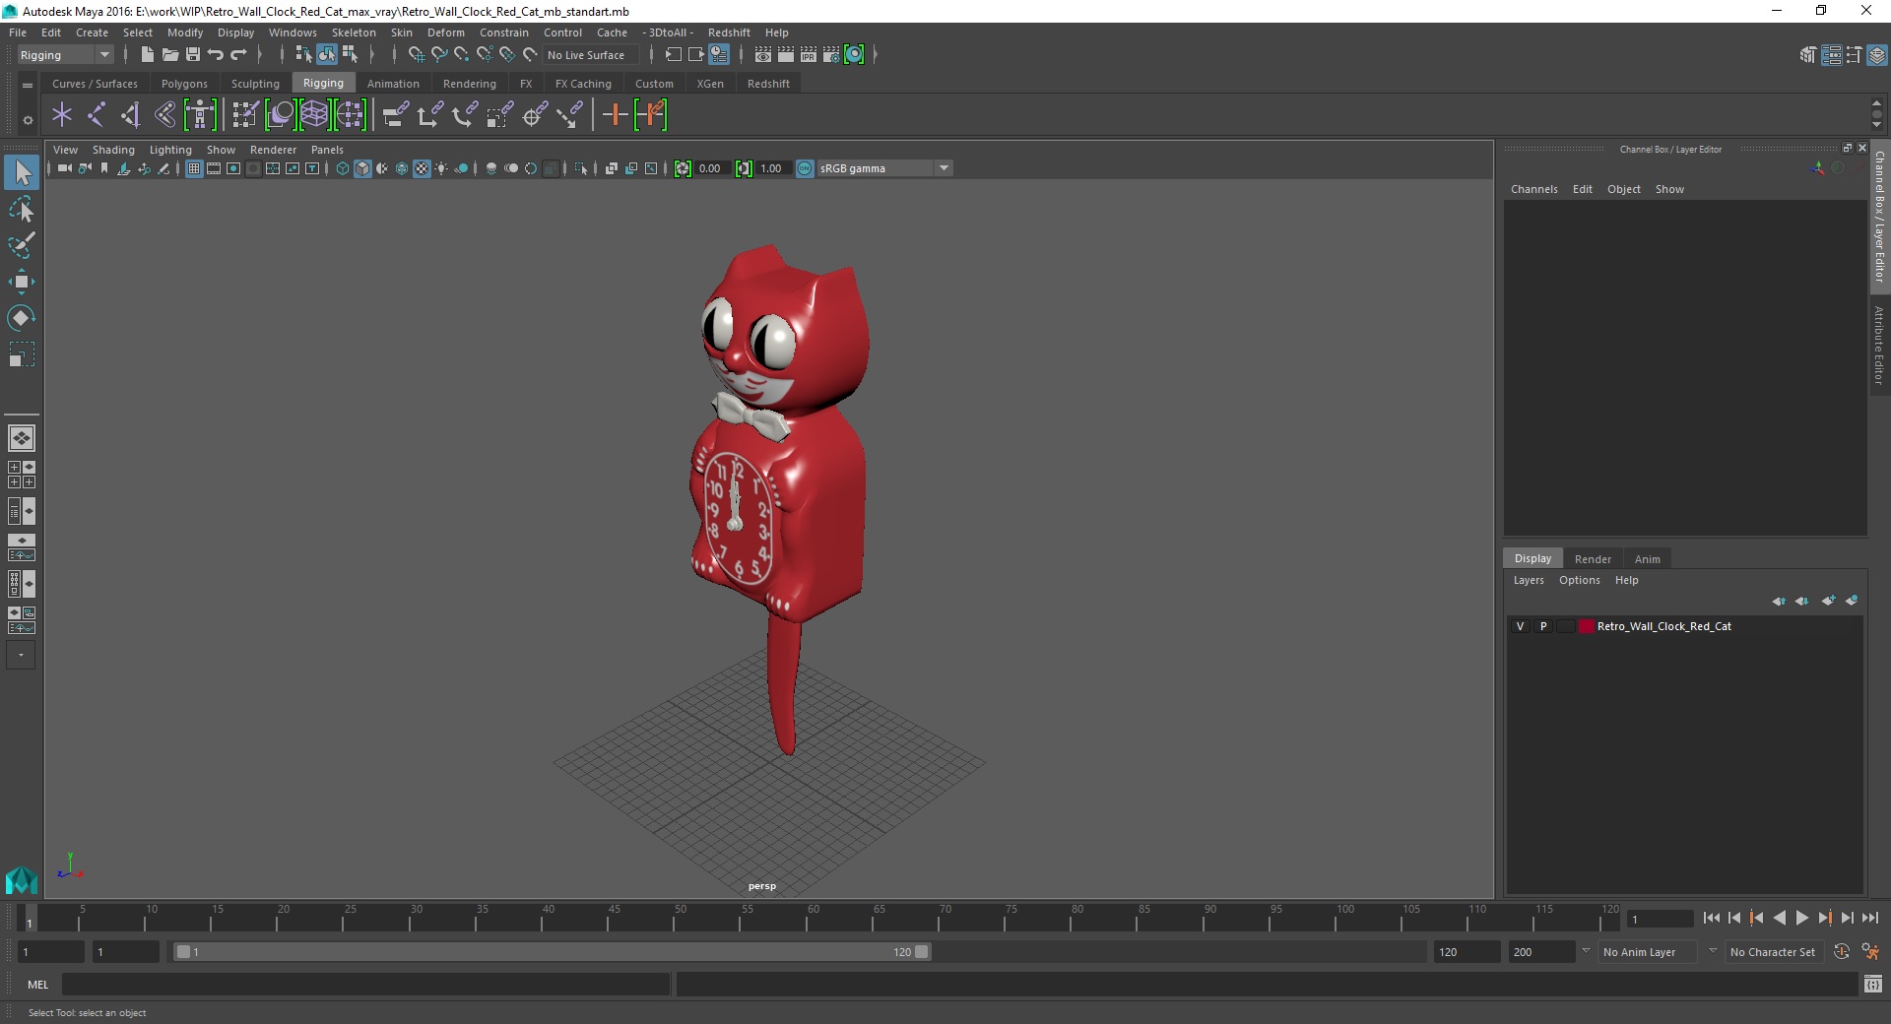This screenshot has height=1024, width=1891.
Task: Click the Set Key shelf icon
Action: [x=616, y=115]
